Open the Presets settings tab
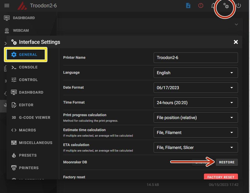Image resolution: width=250 pixels, height=193 pixels. point(33,155)
